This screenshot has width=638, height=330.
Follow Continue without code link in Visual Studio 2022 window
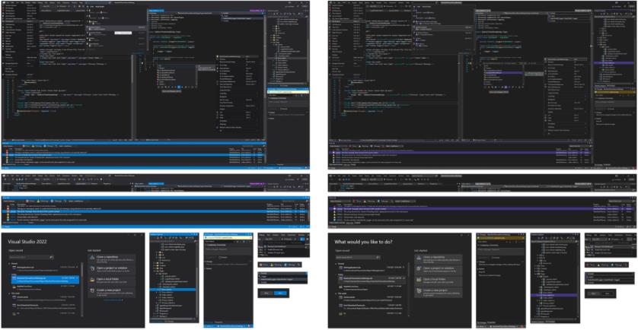pos(113,300)
